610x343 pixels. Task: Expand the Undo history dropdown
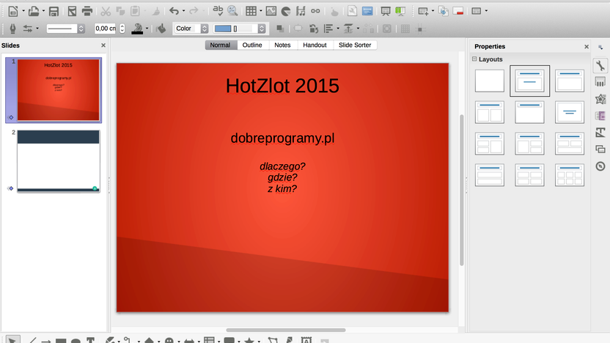pyautogui.click(x=183, y=11)
